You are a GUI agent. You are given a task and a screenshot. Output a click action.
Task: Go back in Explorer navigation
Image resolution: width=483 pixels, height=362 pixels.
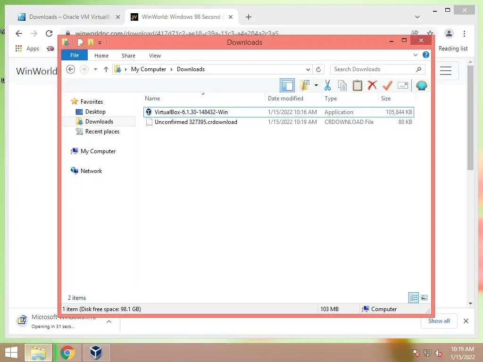click(x=71, y=69)
